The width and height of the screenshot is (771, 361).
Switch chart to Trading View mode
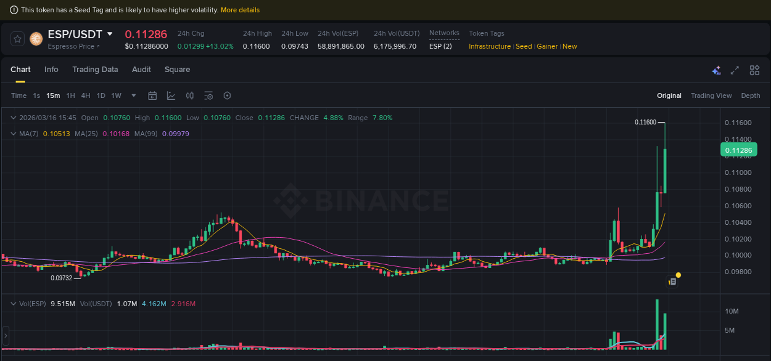pos(711,95)
